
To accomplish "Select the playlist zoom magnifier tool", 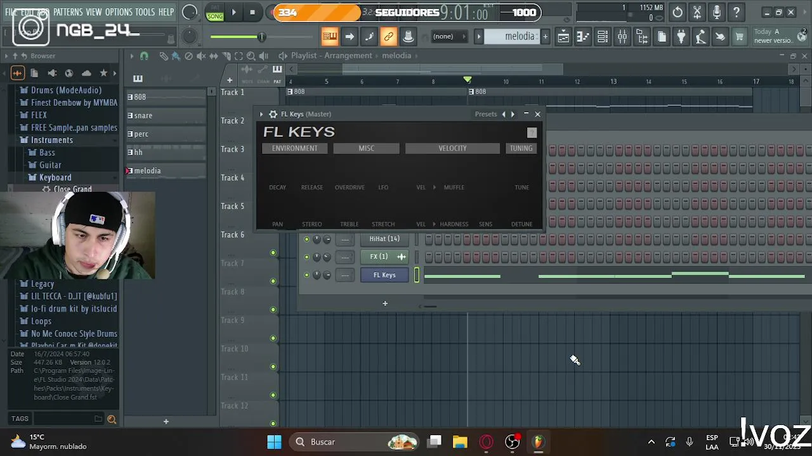I will [x=251, y=56].
